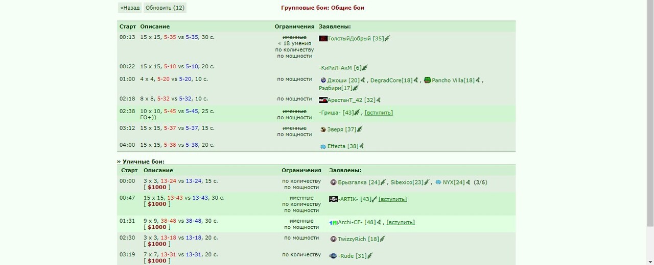654x265 pixels.
Task: Click the blue clan icon before NYX[24]
Action: point(438,182)
